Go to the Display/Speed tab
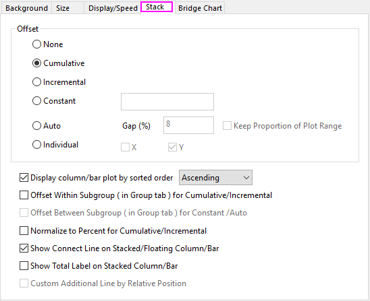The width and height of the screenshot is (370, 301). [x=113, y=8]
